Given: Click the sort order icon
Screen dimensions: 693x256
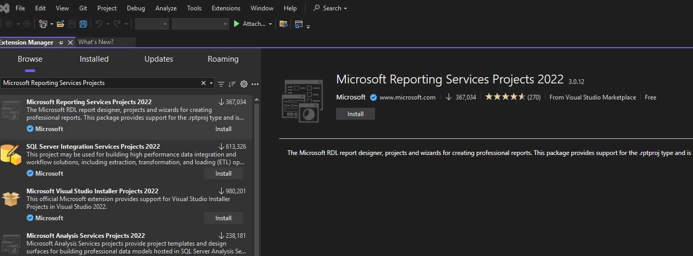Looking at the screenshot, I should click(x=232, y=83).
